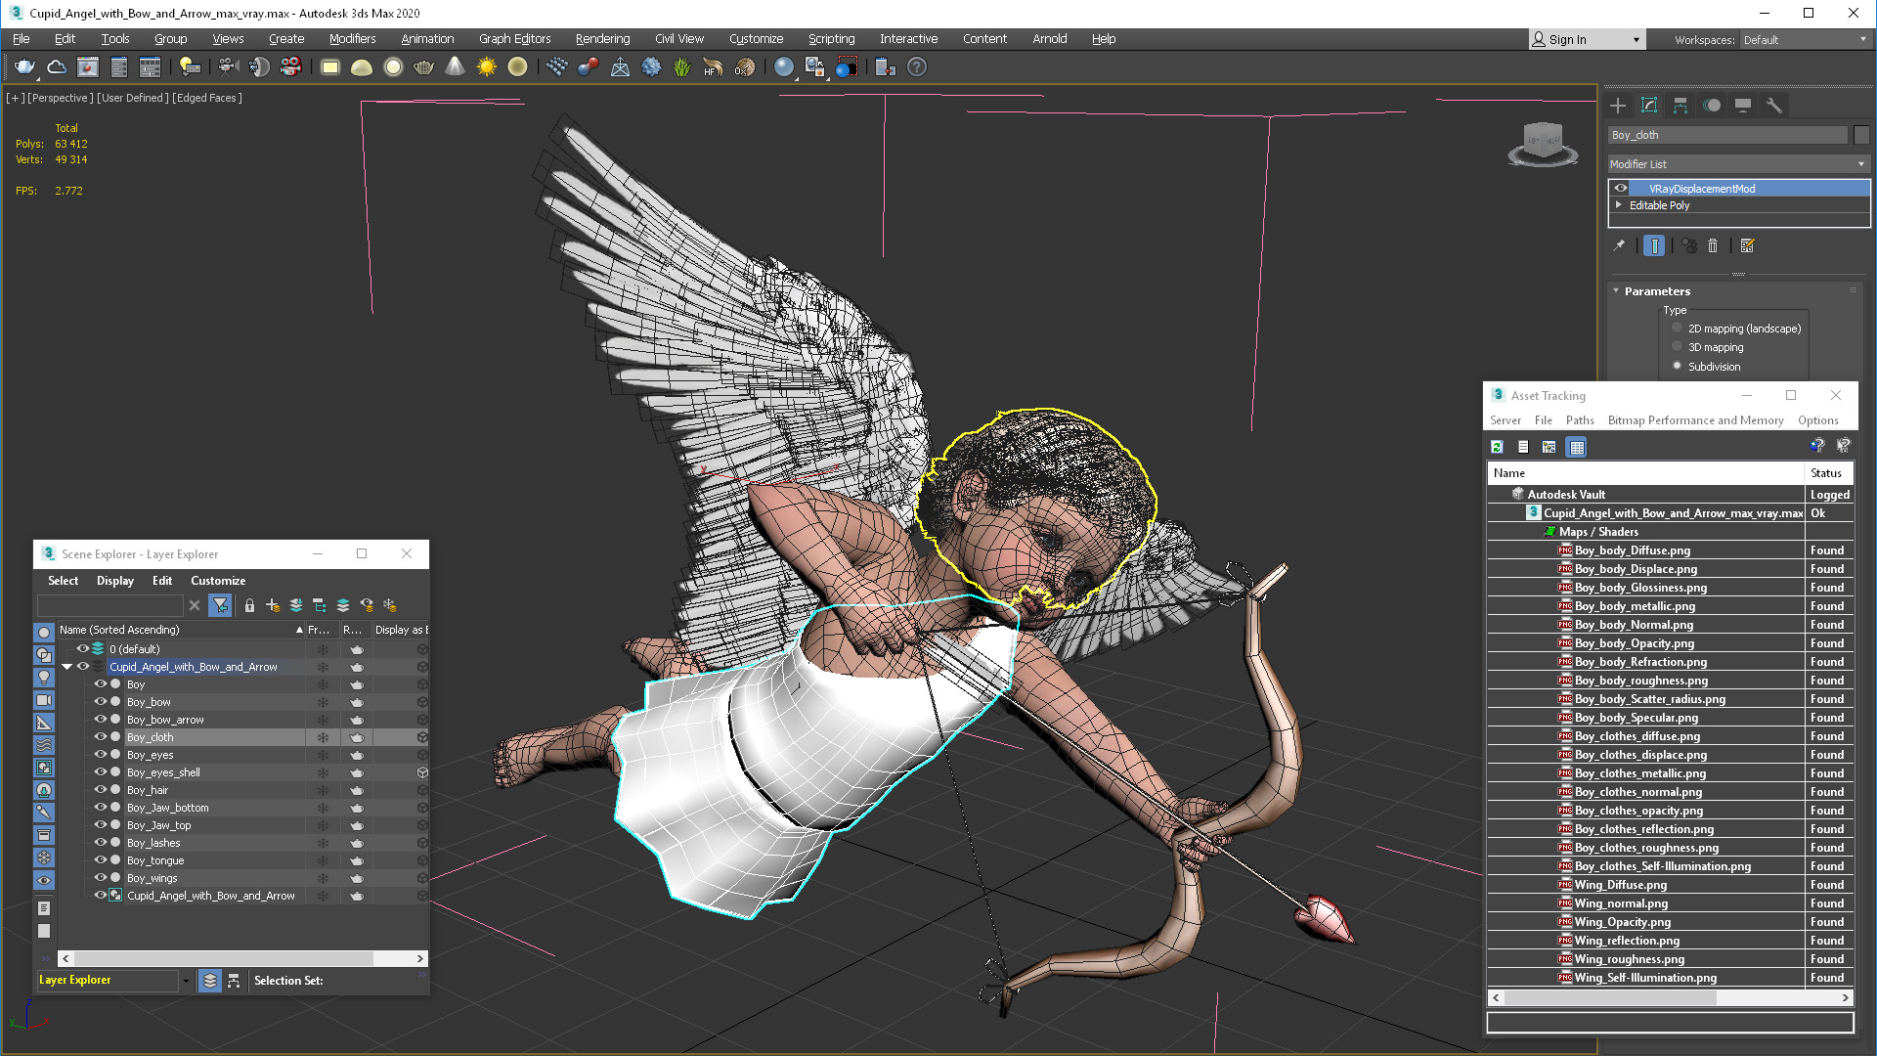Click the Boy_cloth object name field
The height and width of the screenshot is (1056, 1877).
click(1727, 136)
